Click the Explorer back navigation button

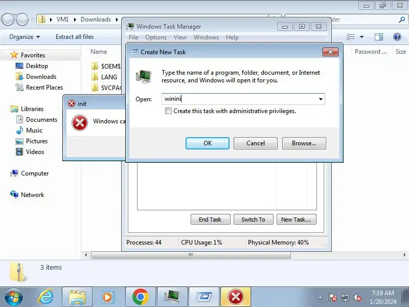[x=8, y=19]
